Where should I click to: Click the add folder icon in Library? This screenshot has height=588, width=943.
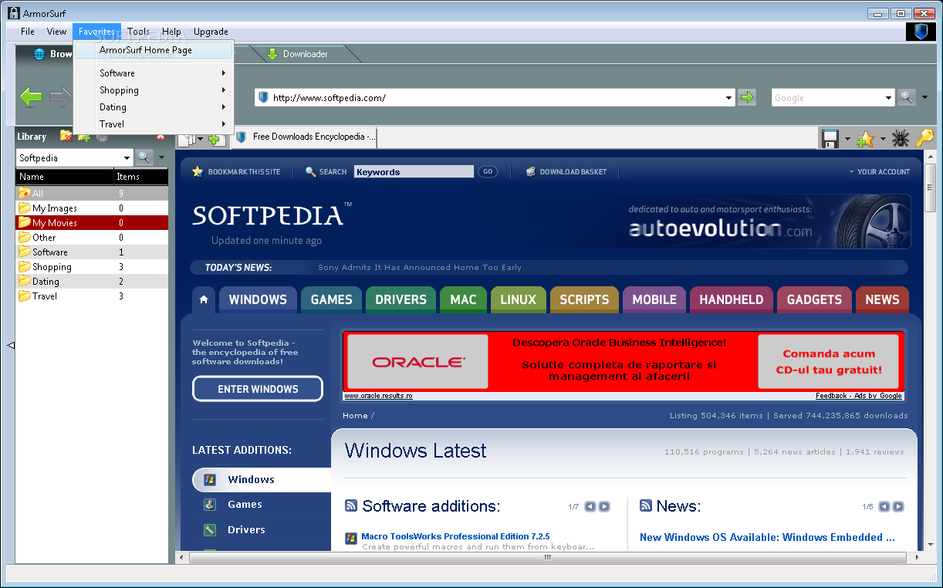[83, 137]
